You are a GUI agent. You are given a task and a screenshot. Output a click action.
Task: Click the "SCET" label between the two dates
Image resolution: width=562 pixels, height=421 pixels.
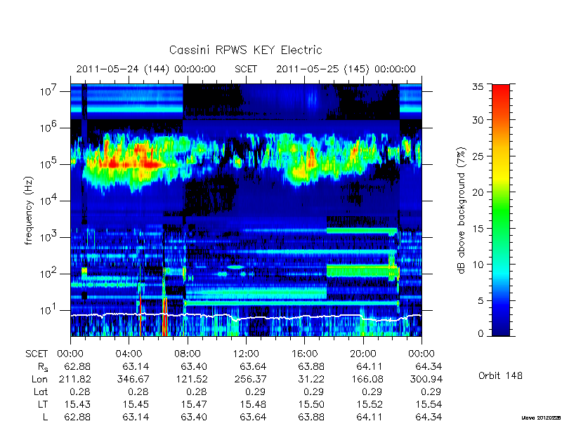(246, 69)
